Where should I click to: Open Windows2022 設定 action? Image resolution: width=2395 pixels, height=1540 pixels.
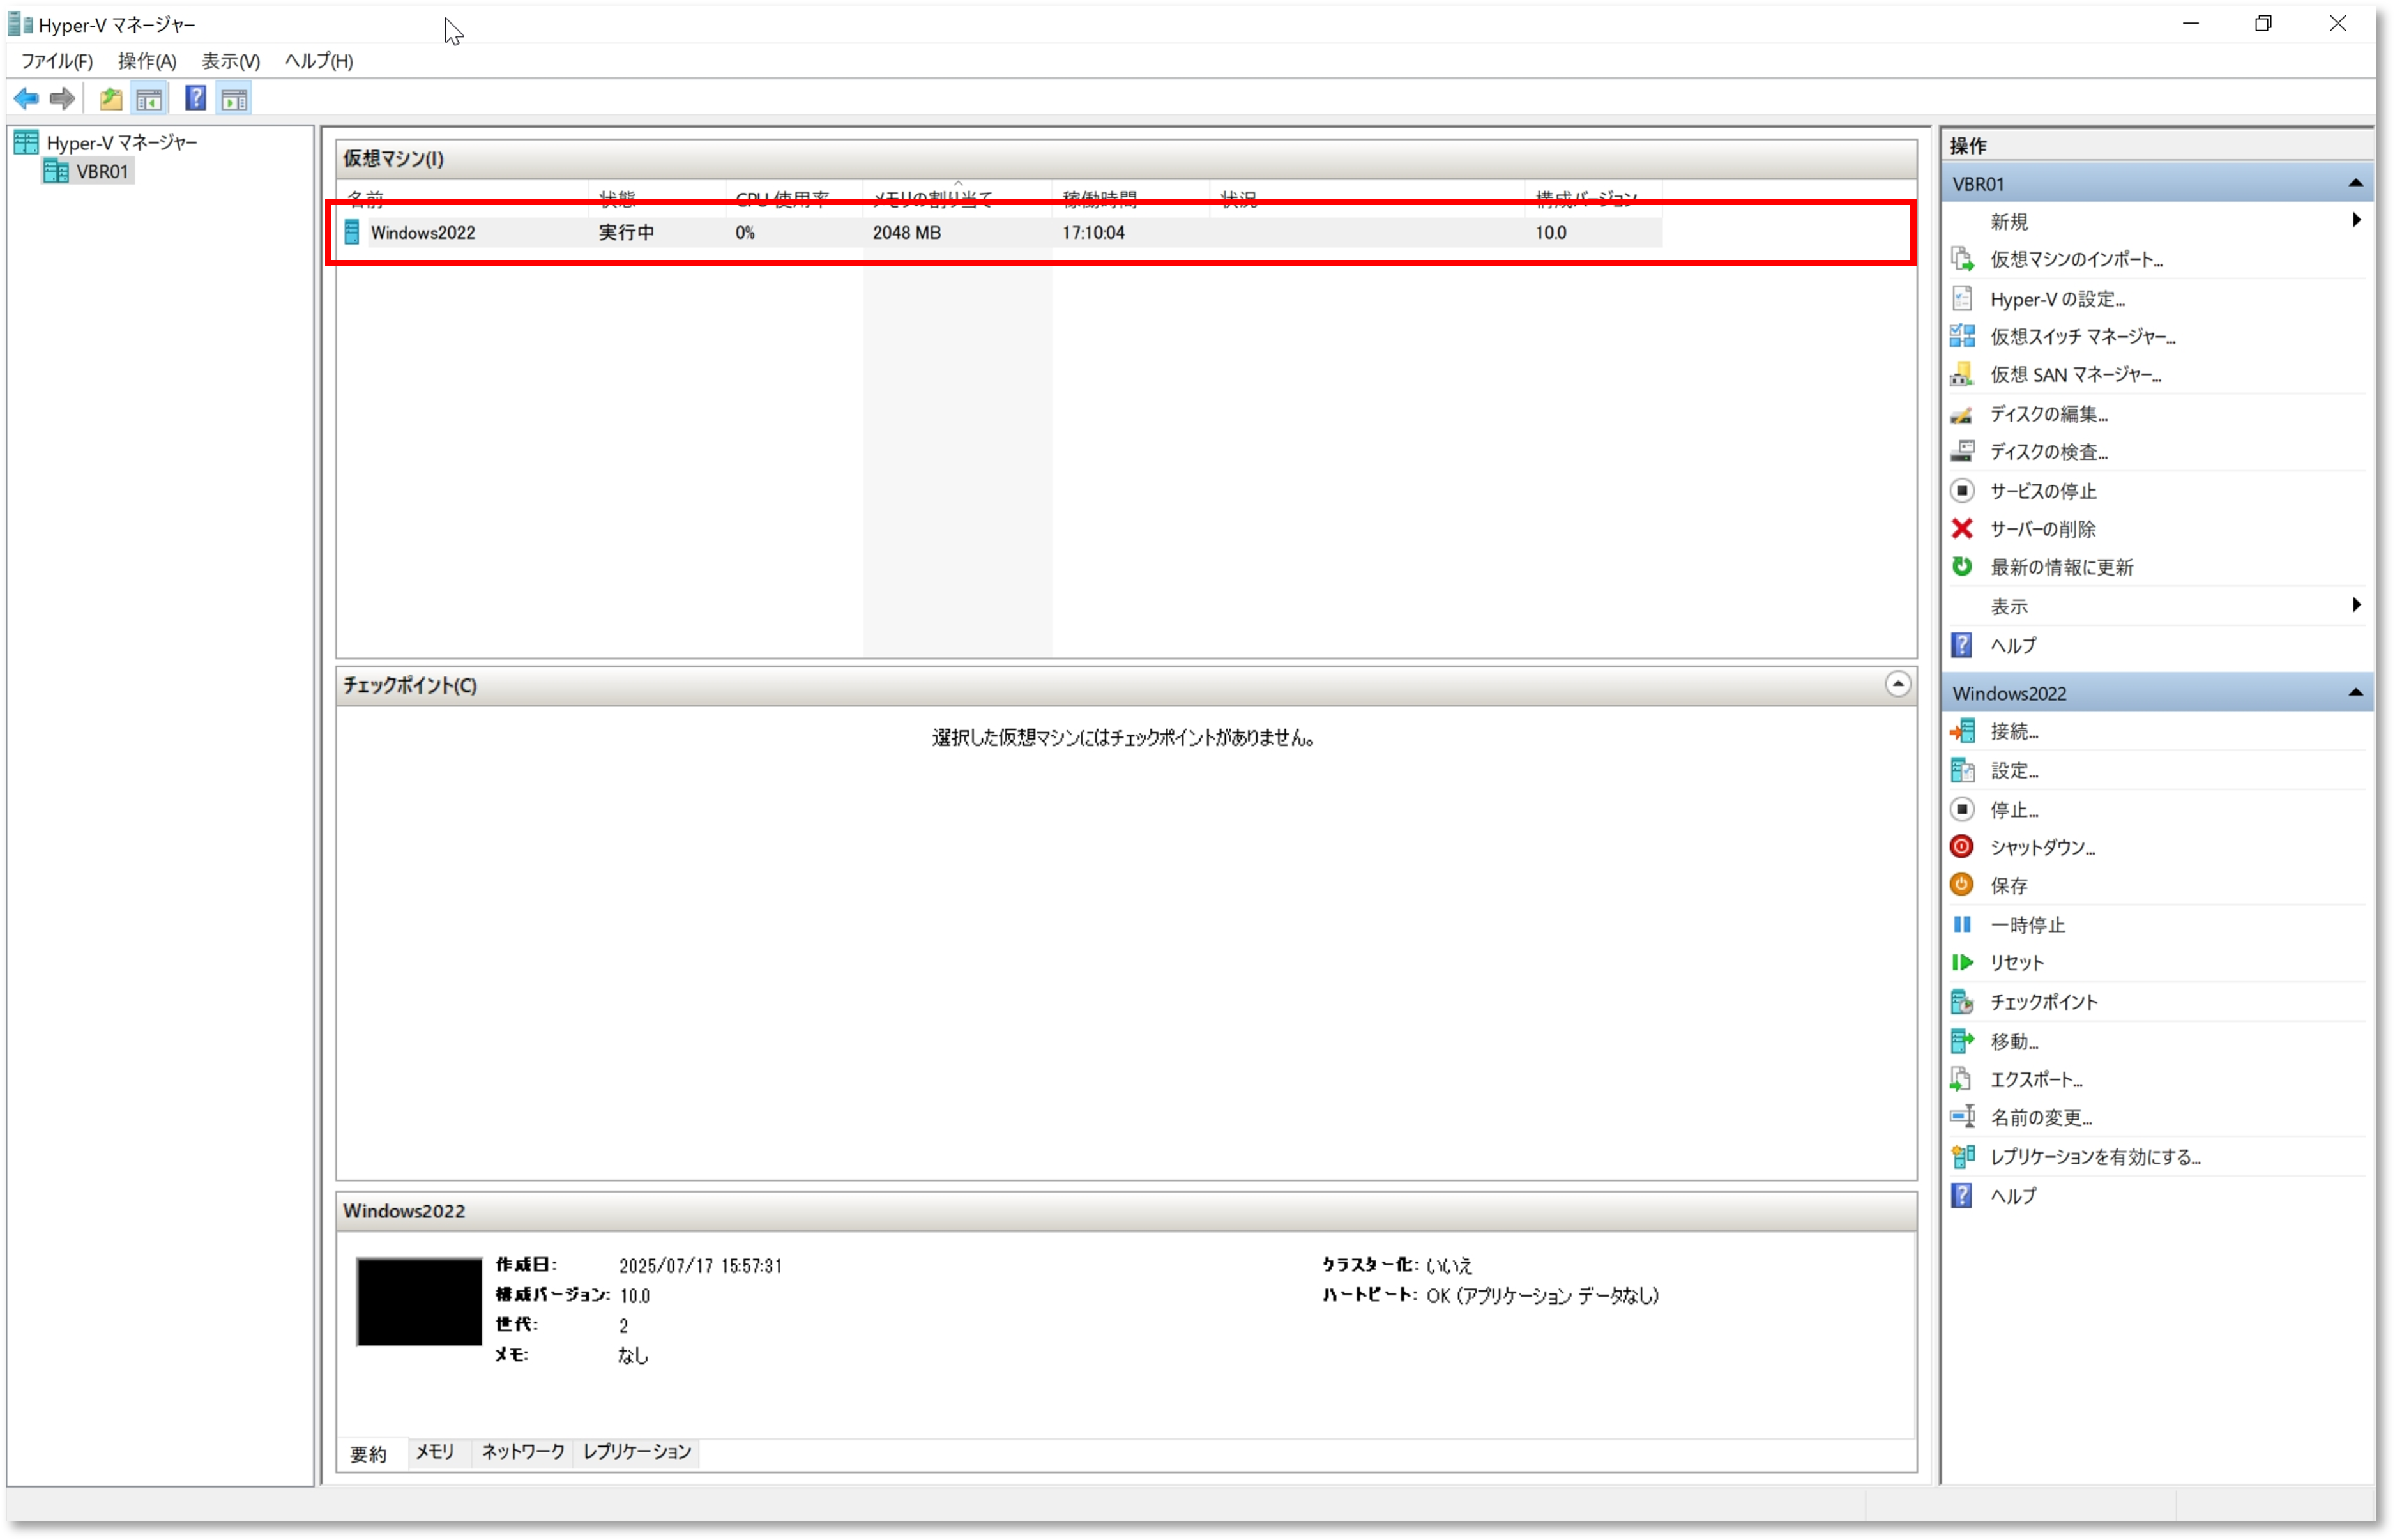(x=2013, y=771)
